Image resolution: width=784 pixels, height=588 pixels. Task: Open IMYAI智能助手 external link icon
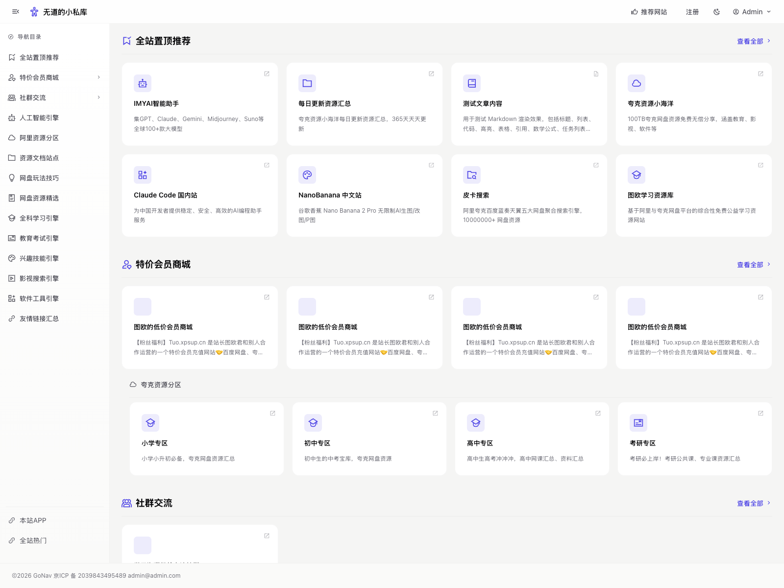coord(267,73)
